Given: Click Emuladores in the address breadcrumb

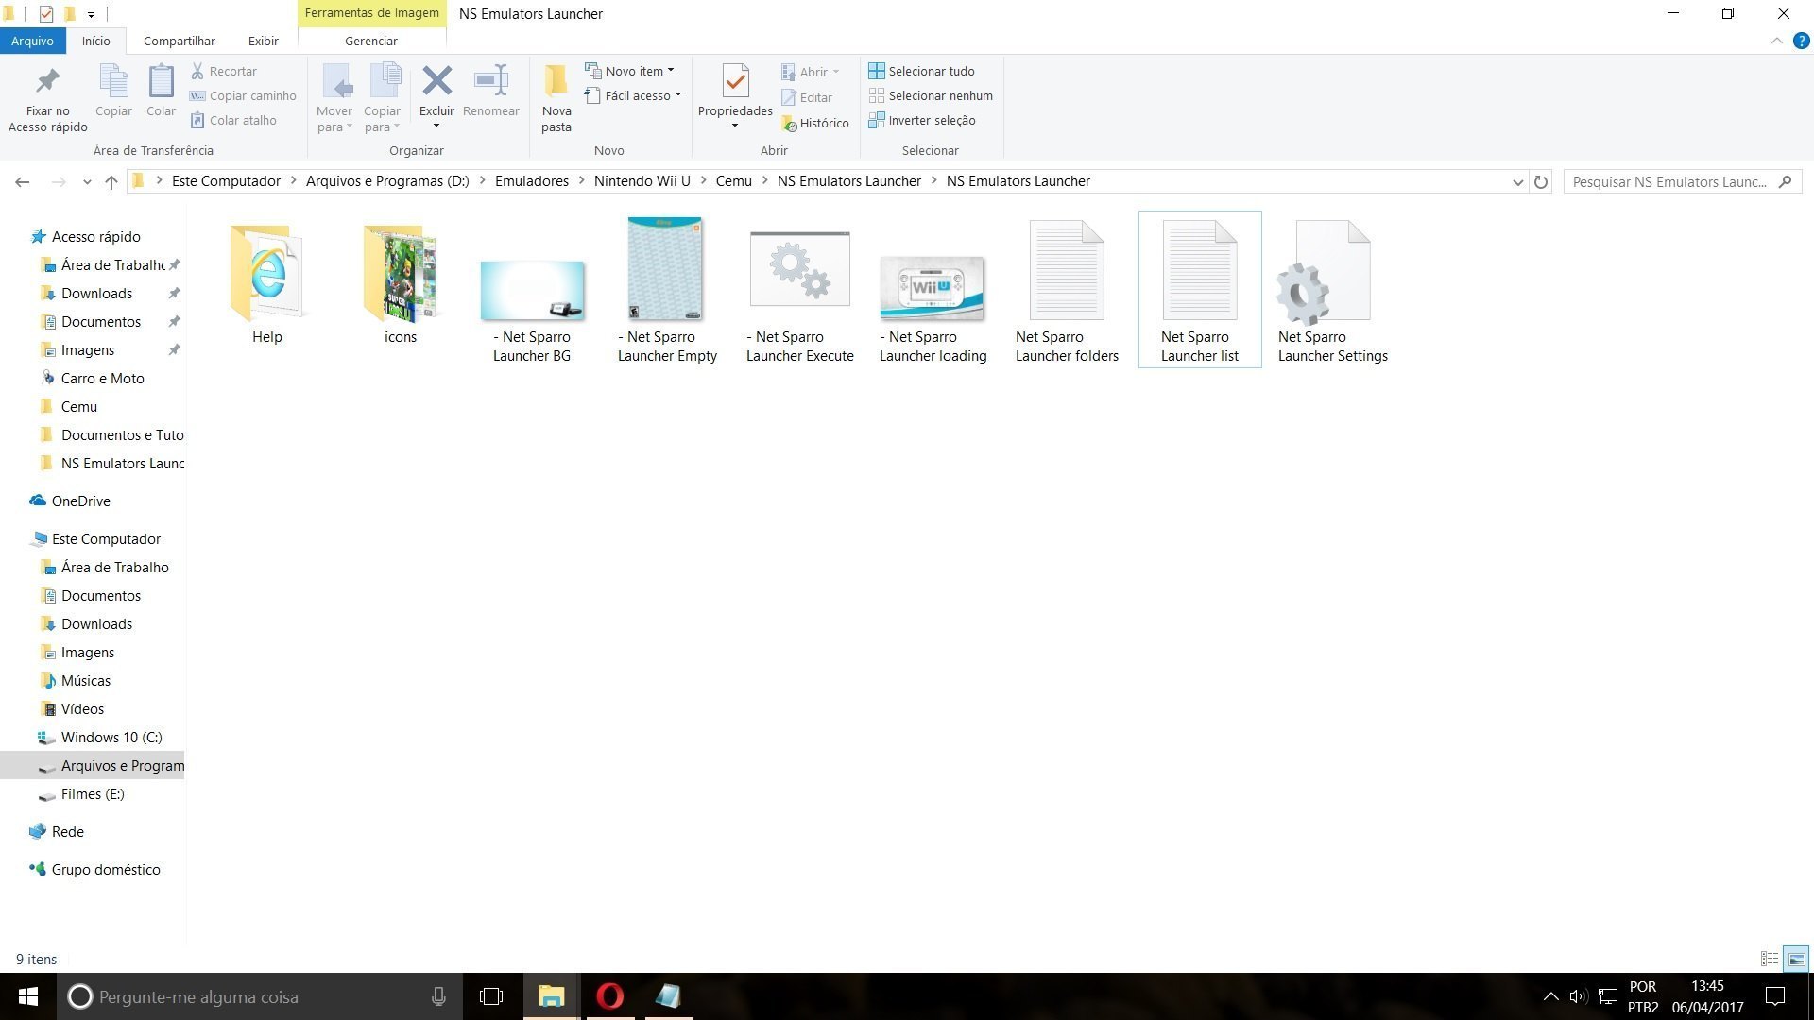Looking at the screenshot, I should pos(532,181).
